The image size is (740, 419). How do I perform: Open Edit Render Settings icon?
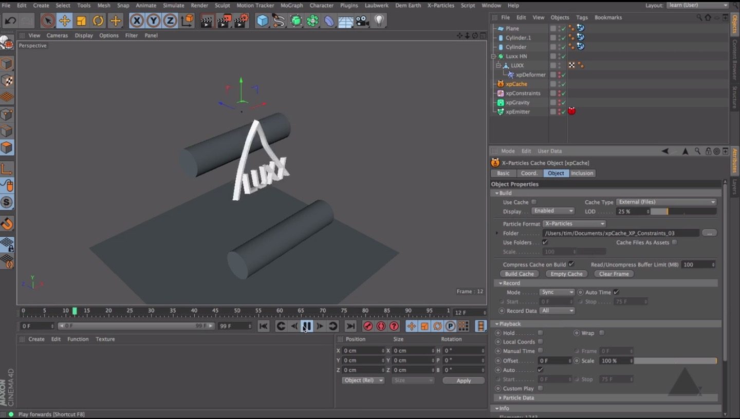[242, 21]
